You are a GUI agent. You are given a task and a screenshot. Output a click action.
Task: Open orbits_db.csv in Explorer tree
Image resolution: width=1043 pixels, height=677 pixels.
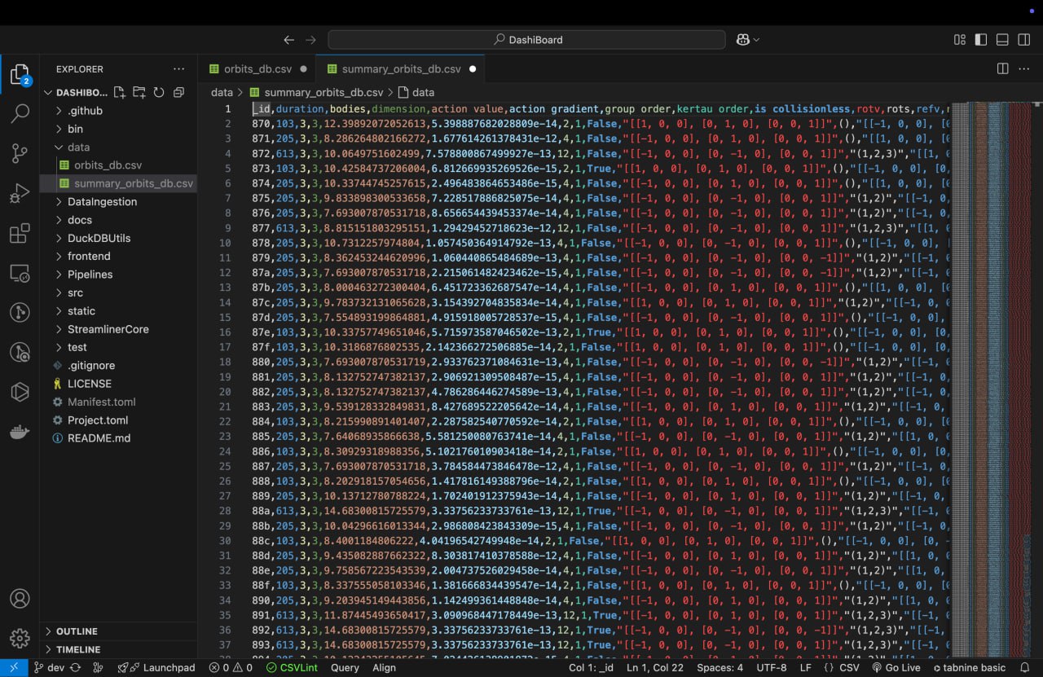[108, 165]
